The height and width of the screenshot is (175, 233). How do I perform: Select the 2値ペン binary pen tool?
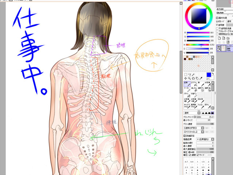[194, 95]
